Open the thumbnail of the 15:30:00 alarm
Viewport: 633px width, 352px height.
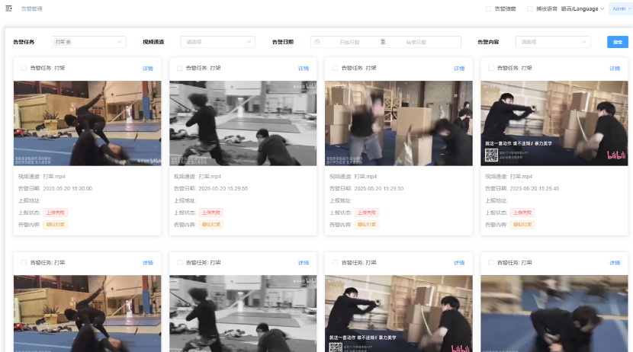pos(87,123)
